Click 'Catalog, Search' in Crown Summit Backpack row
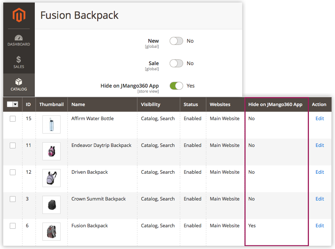Screen dimensions: 335x249 [158, 199]
